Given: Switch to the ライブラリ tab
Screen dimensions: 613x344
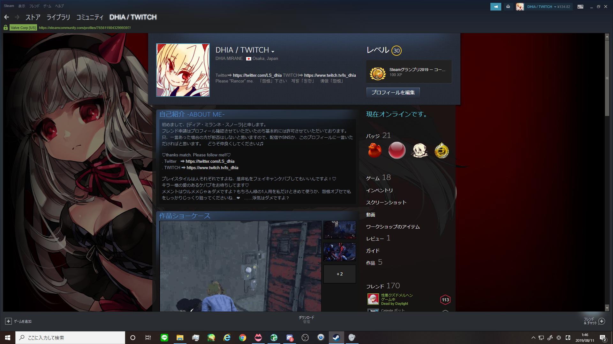Looking at the screenshot, I should [58, 17].
